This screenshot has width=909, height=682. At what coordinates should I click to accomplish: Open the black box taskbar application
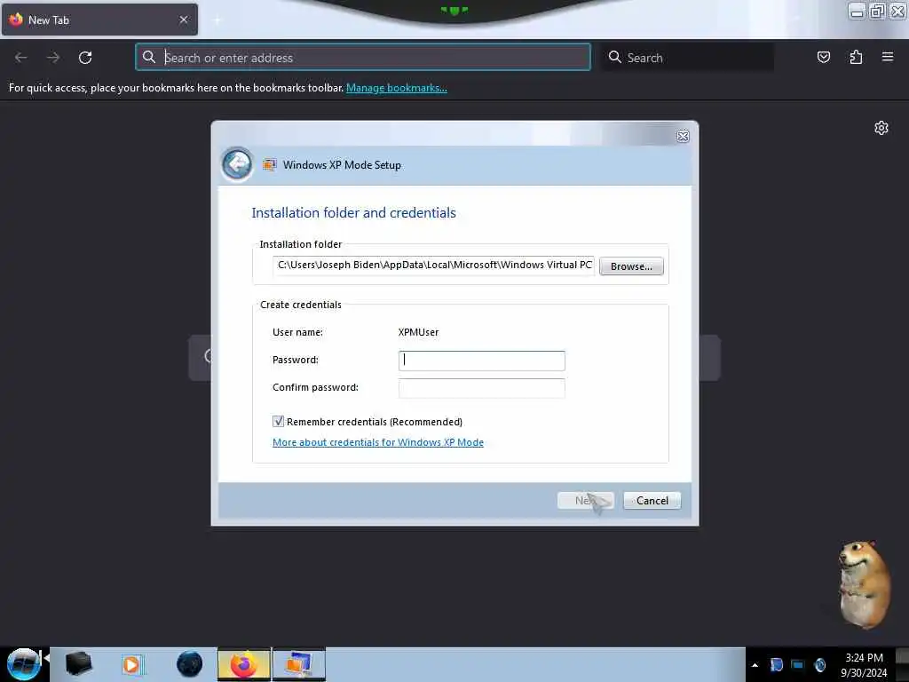[79, 664]
